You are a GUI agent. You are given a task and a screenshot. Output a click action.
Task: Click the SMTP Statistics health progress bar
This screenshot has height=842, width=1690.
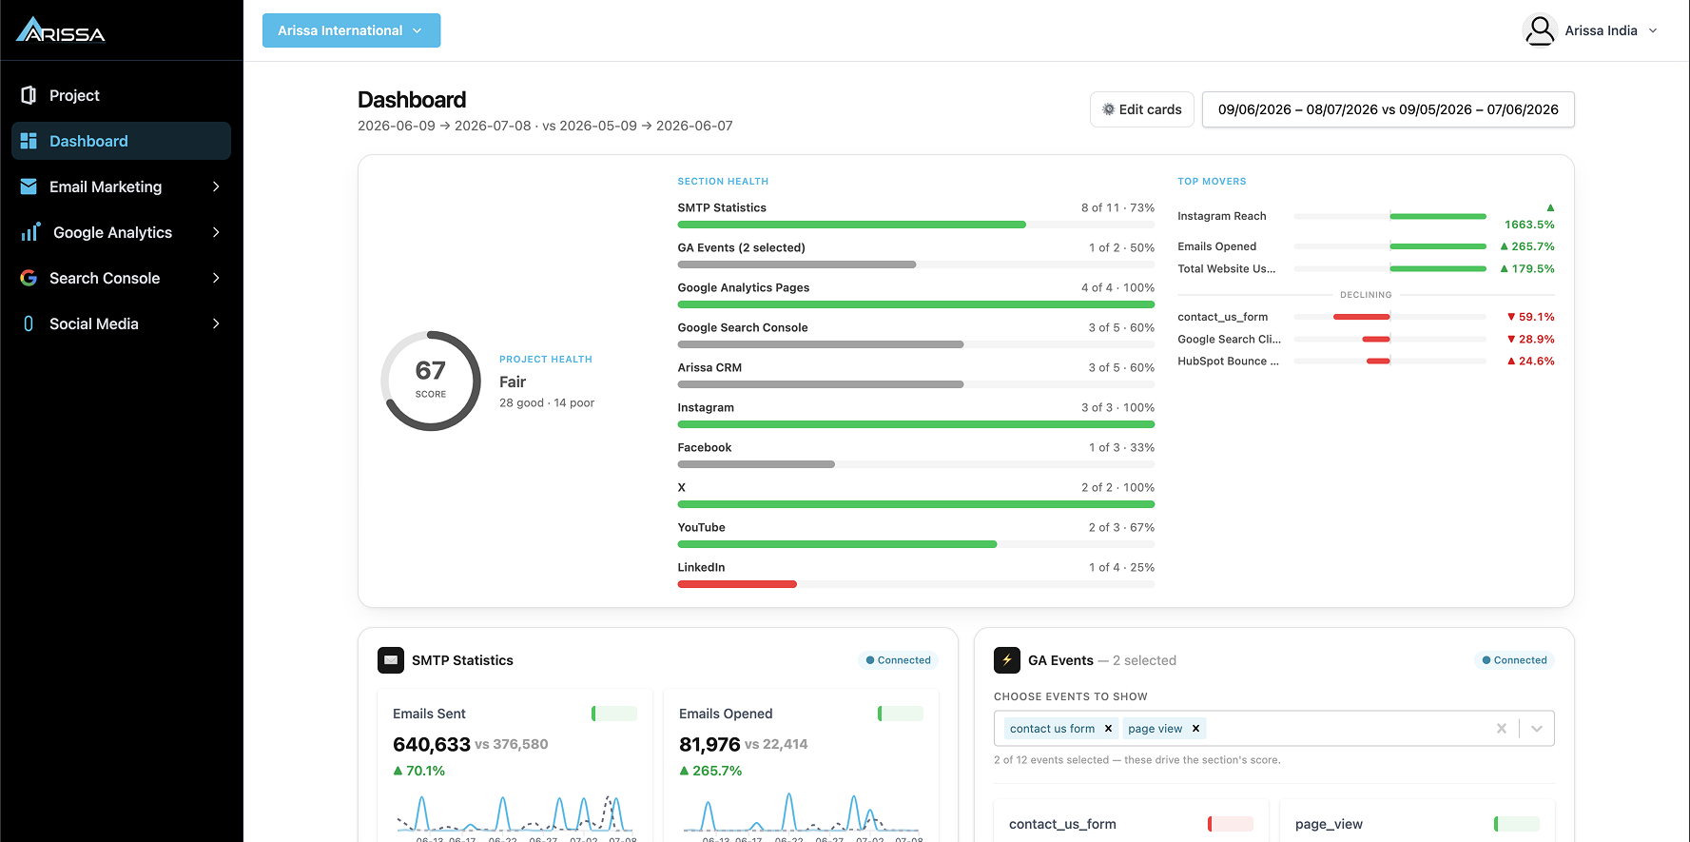click(916, 225)
